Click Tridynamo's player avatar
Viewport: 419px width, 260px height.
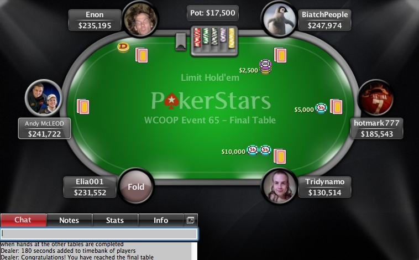pyautogui.click(x=279, y=186)
